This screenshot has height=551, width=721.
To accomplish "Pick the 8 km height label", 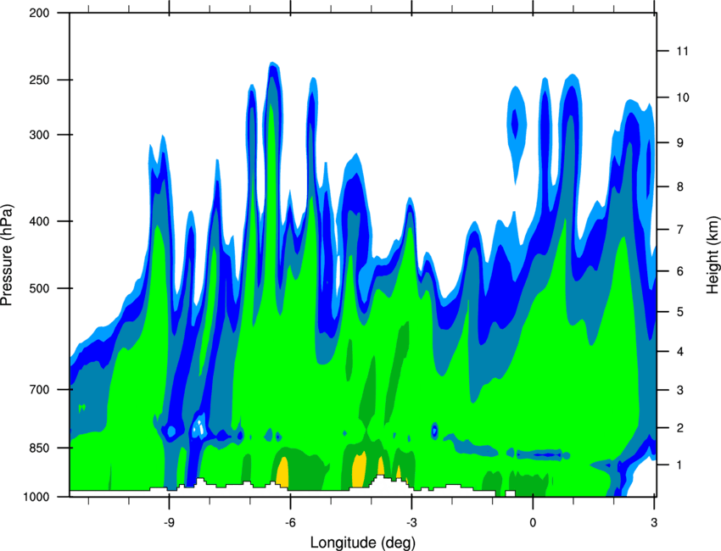I will point(679,186).
